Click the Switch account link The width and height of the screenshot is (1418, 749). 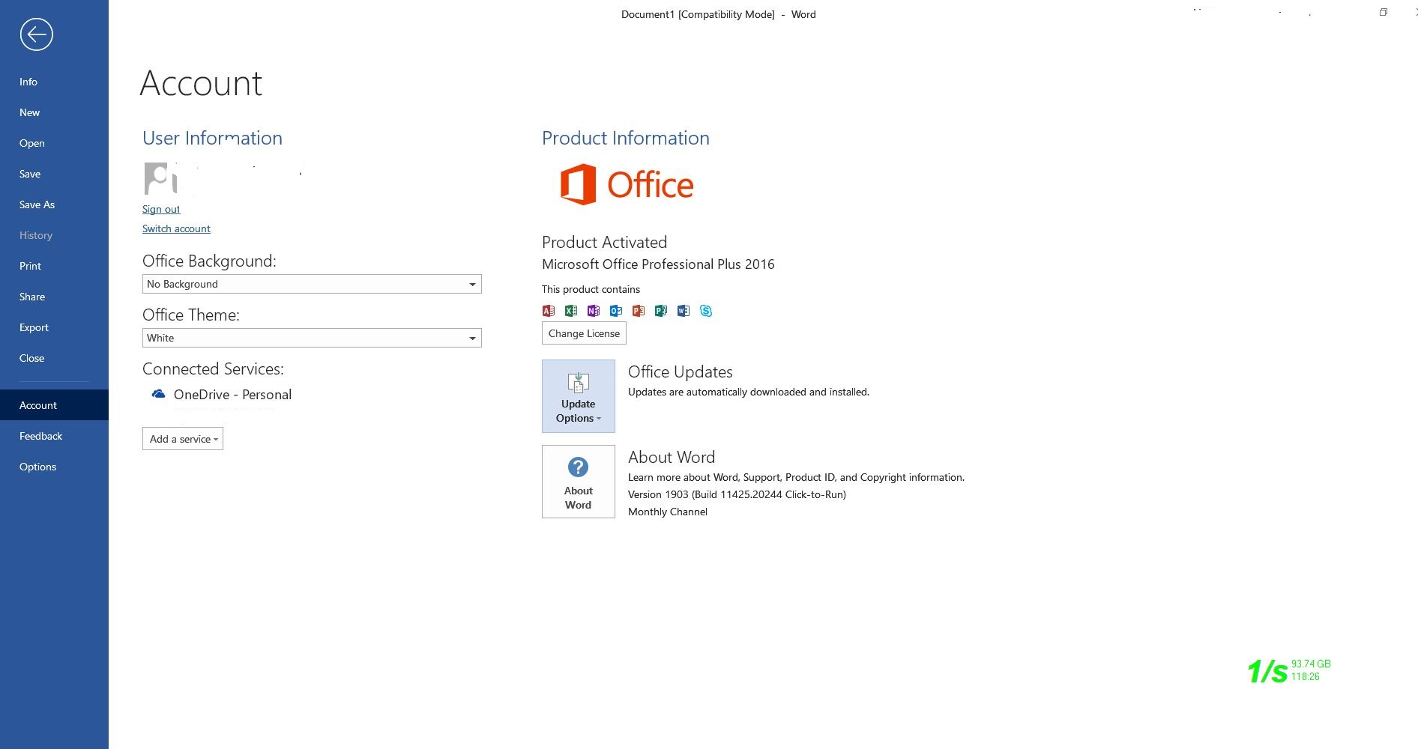pos(176,228)
